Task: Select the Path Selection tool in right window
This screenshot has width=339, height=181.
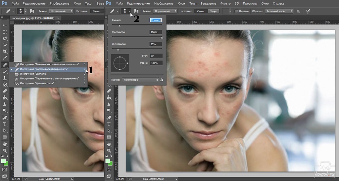Action: coord(109,130)
